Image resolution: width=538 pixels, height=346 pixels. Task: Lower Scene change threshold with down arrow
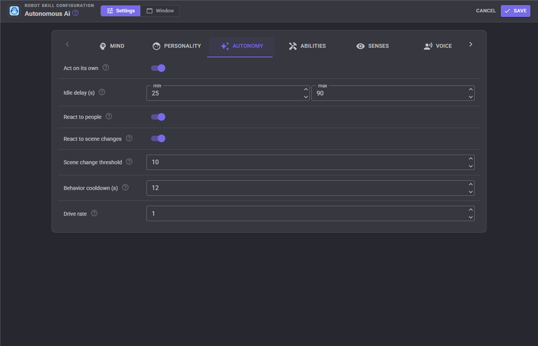pyautogui.click(x=471, y=166)
